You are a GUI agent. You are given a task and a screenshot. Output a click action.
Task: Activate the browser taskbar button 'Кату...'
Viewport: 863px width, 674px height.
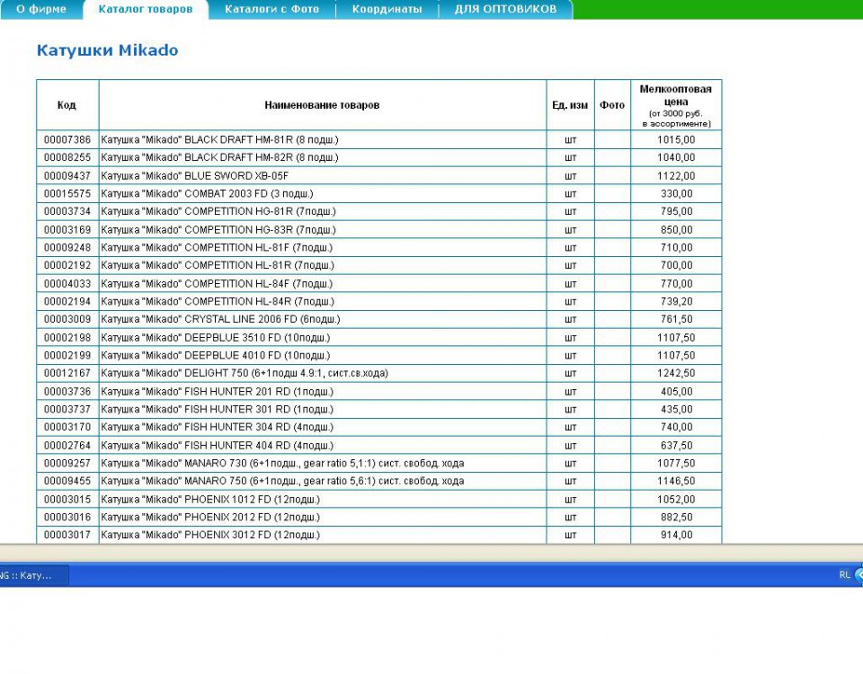tap(34, 575)
